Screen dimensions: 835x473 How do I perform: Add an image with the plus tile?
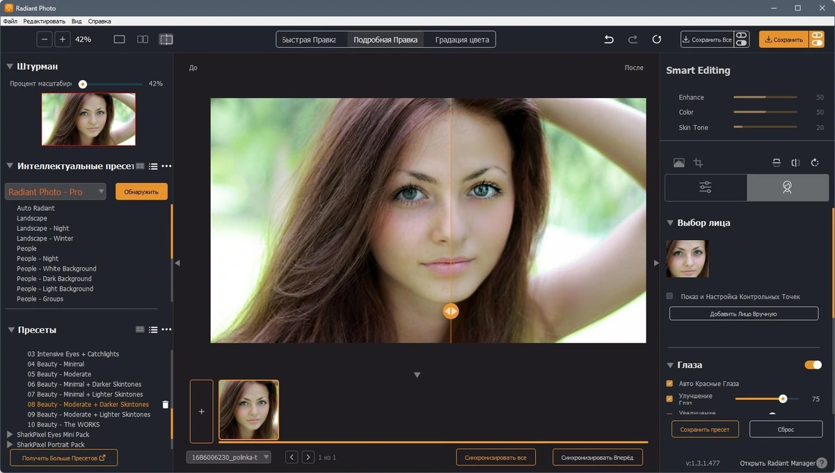[x=201, y=411]
